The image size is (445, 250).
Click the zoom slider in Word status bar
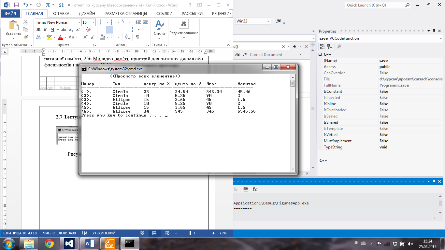[190, 233]
